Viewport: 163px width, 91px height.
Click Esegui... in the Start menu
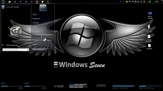(35, 44)
